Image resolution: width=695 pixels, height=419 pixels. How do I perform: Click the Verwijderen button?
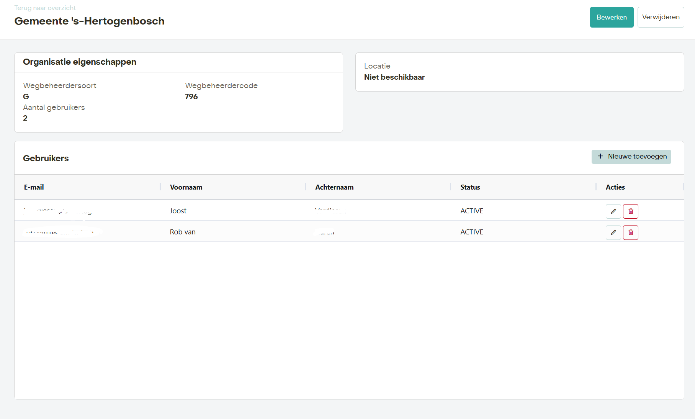pyautogui.click(x=661, y=17)
